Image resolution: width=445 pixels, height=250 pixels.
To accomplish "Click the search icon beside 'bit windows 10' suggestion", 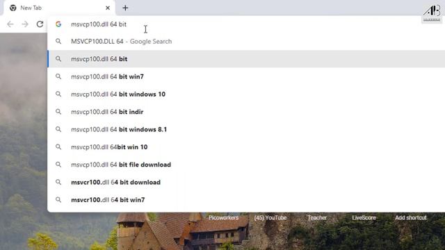I will (58, 94).
